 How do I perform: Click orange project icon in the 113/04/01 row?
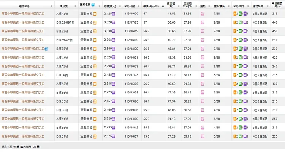(95, 58)
